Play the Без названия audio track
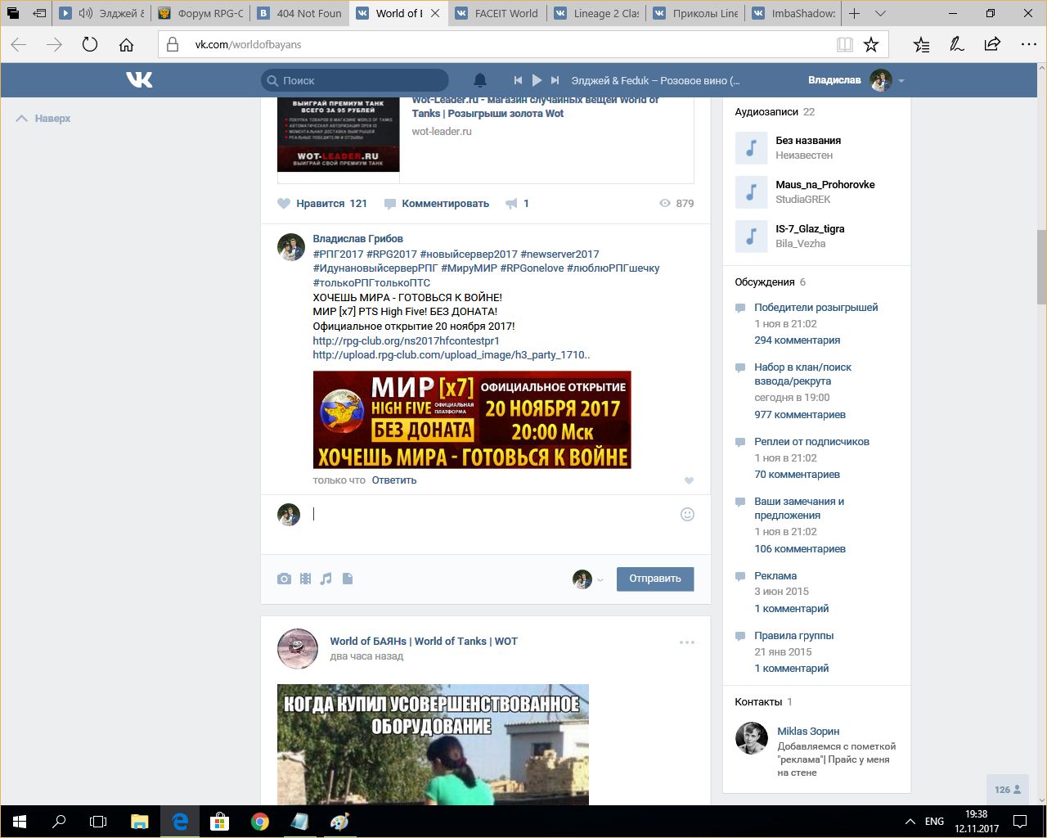 pyautogui.click(x=751, y=148)
